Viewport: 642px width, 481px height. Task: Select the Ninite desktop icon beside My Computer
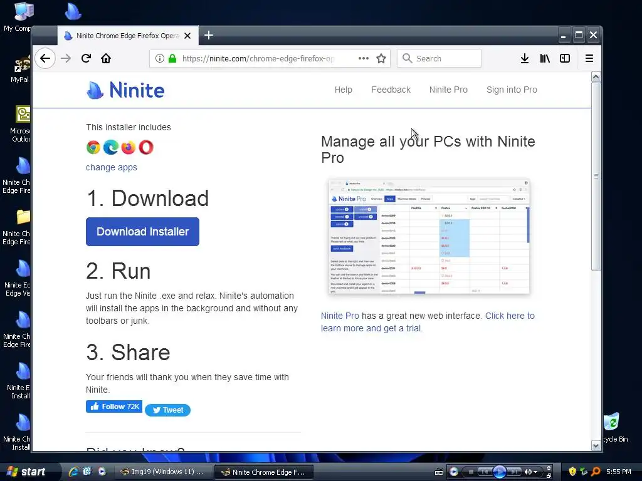(x=73, y=11)
